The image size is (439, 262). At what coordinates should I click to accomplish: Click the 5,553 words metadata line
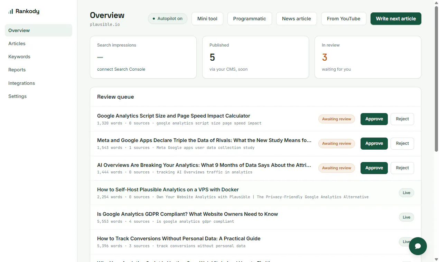tap(166, 221)
